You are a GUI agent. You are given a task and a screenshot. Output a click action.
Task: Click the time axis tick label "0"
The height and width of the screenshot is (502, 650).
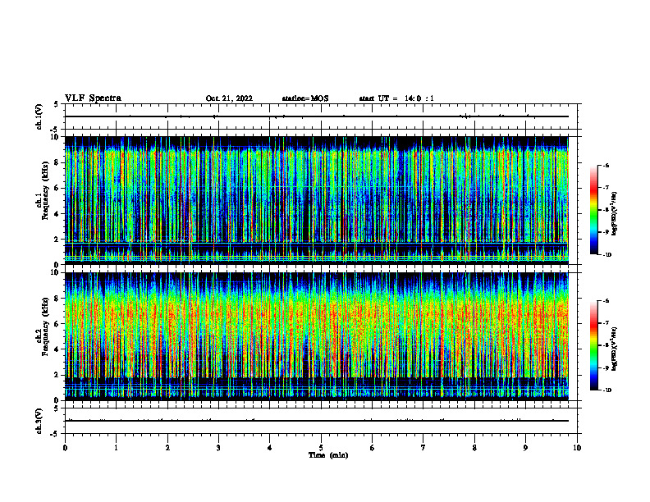pos(65,448)
